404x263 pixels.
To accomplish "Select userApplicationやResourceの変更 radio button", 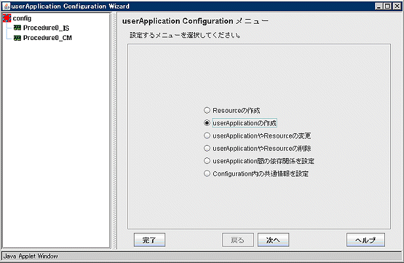I will tap(257, 136).
